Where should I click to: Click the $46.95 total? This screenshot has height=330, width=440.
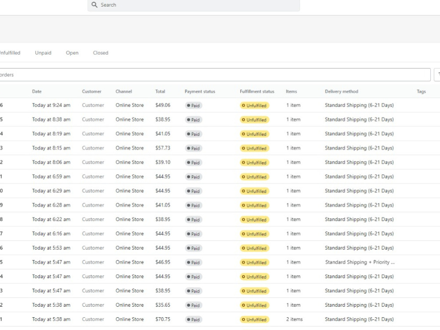pos(163,262)
